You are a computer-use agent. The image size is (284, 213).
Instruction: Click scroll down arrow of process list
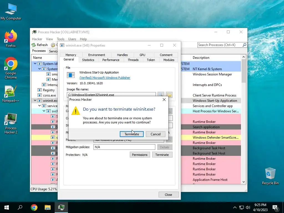coord(244,182)
